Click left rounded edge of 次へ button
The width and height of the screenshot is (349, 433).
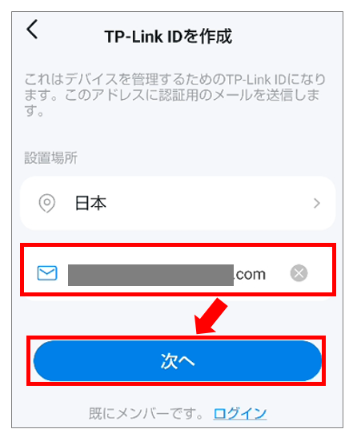[x=44, y=360]
